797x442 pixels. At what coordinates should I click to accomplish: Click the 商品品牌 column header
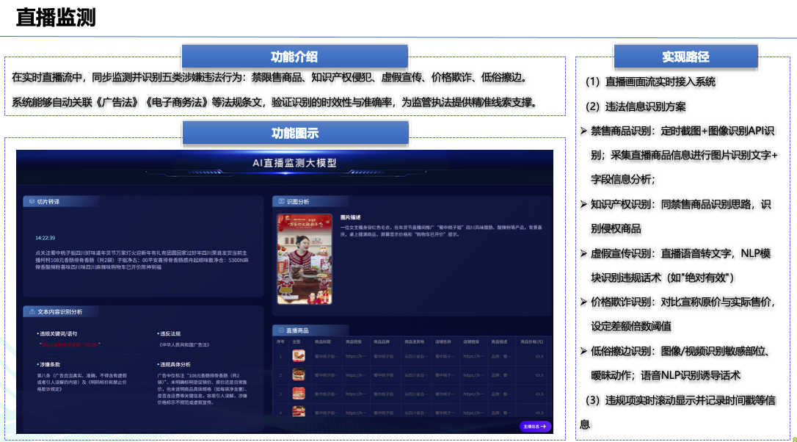381,341
